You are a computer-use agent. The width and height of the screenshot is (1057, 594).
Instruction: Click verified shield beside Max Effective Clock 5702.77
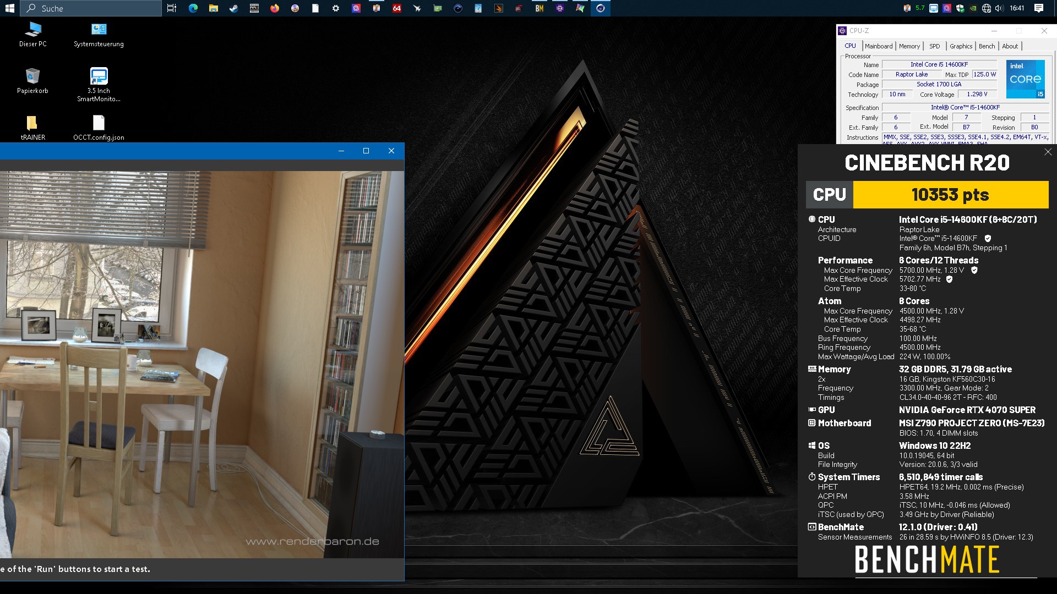click(949, 279)
